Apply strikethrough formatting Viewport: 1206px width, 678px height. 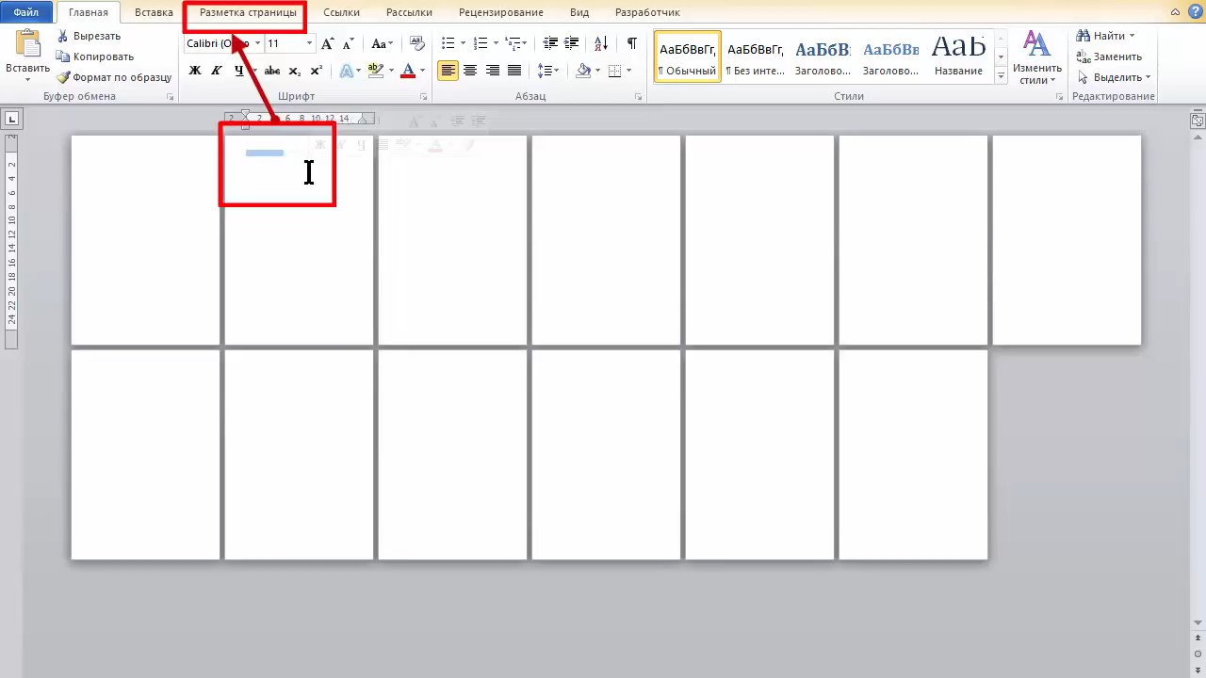(x=272, y=71)
